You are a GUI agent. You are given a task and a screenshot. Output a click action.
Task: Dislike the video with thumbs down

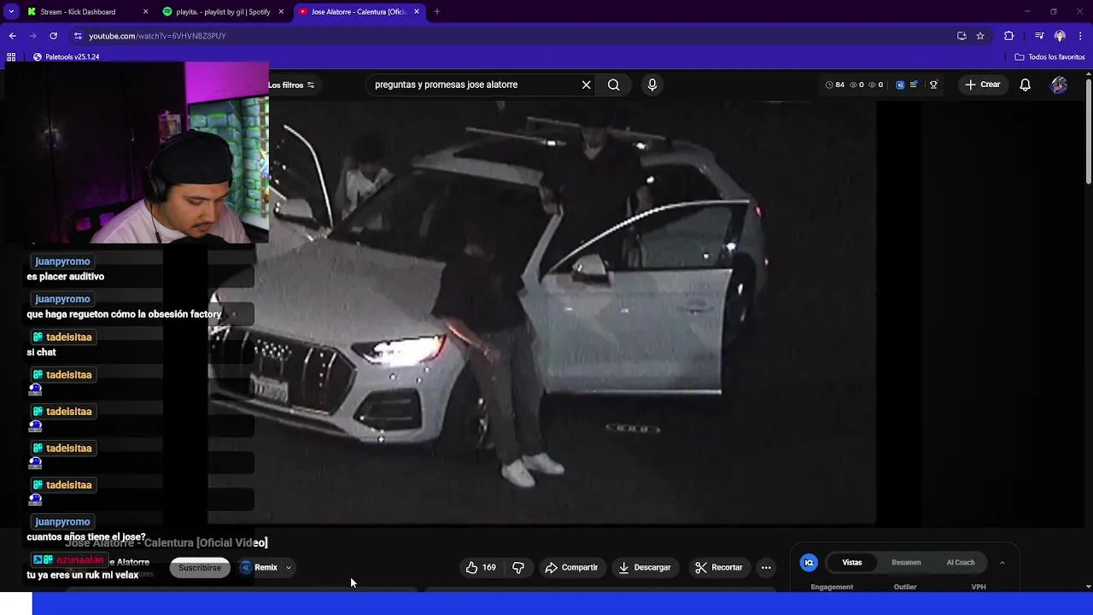click(x=518, y=567)
